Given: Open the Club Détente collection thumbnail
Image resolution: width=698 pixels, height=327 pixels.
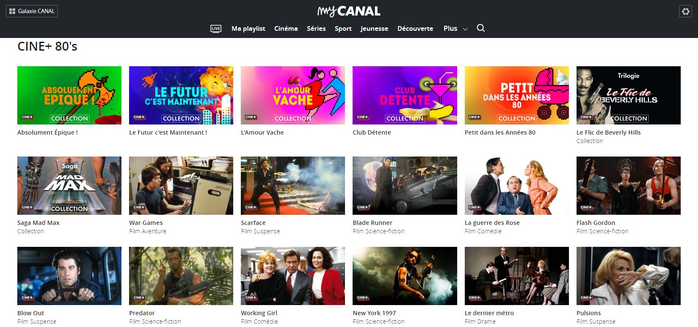Looking at the screenshot, I should tap(404, 95).
